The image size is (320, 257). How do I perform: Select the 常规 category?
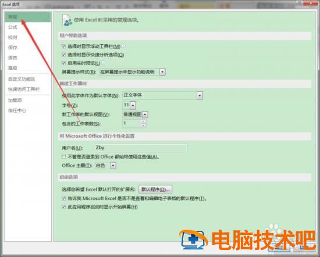27,17
